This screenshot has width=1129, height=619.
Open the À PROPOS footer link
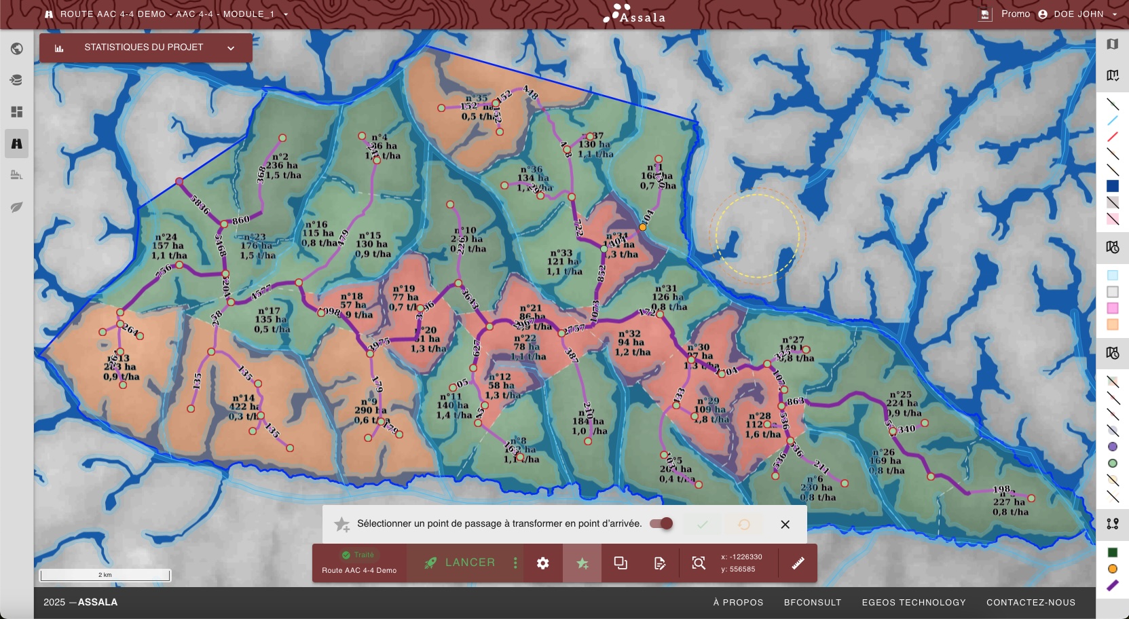[x=738, y=602]
